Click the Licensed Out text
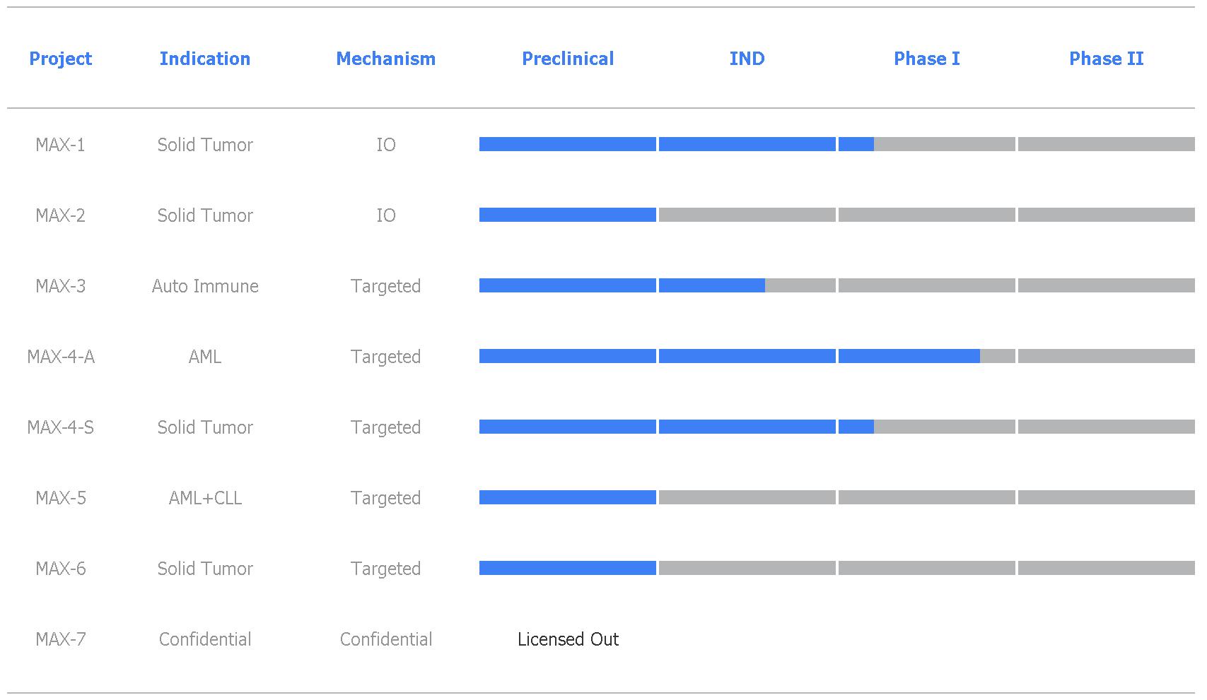Viewport: 1207px width, 700px height. click(x=568, y=639)
